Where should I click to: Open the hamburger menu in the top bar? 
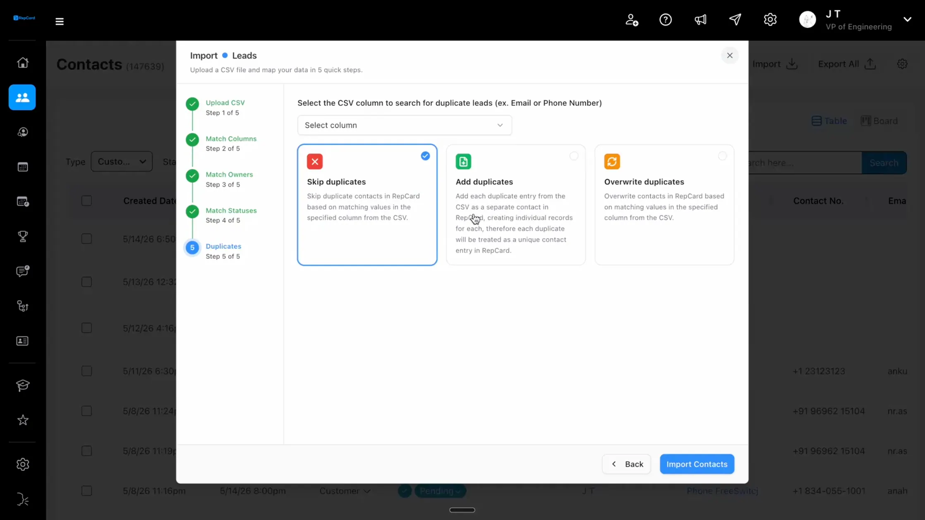click(60, 21)
